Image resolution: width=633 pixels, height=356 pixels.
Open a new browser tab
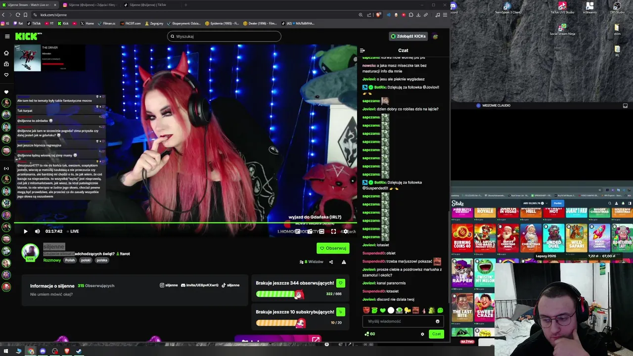[x=185, y=5]
